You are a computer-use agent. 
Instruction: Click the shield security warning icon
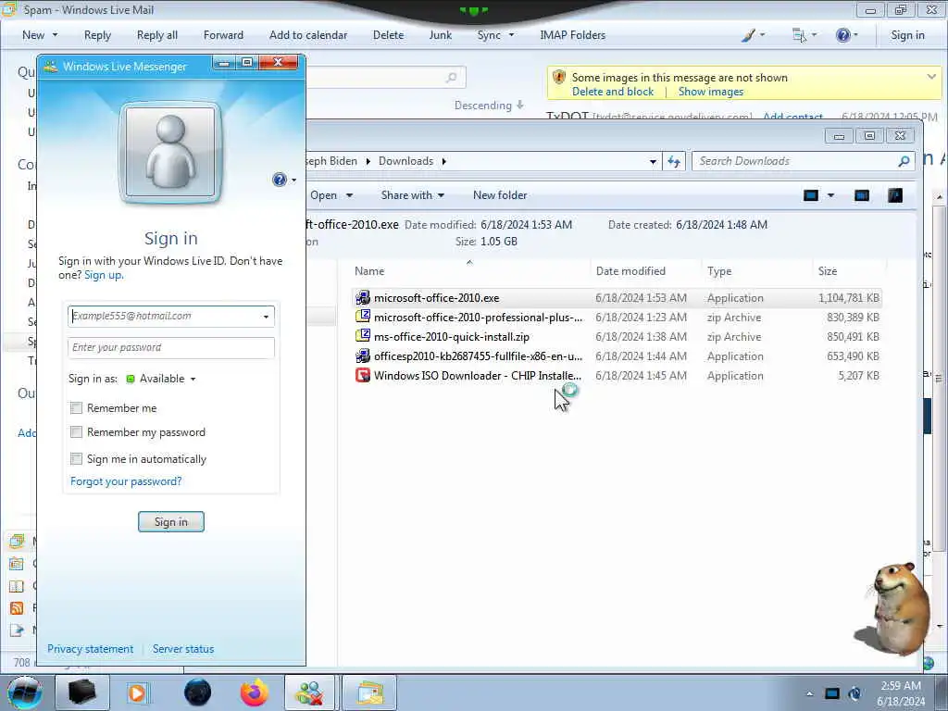coord(559,78)
